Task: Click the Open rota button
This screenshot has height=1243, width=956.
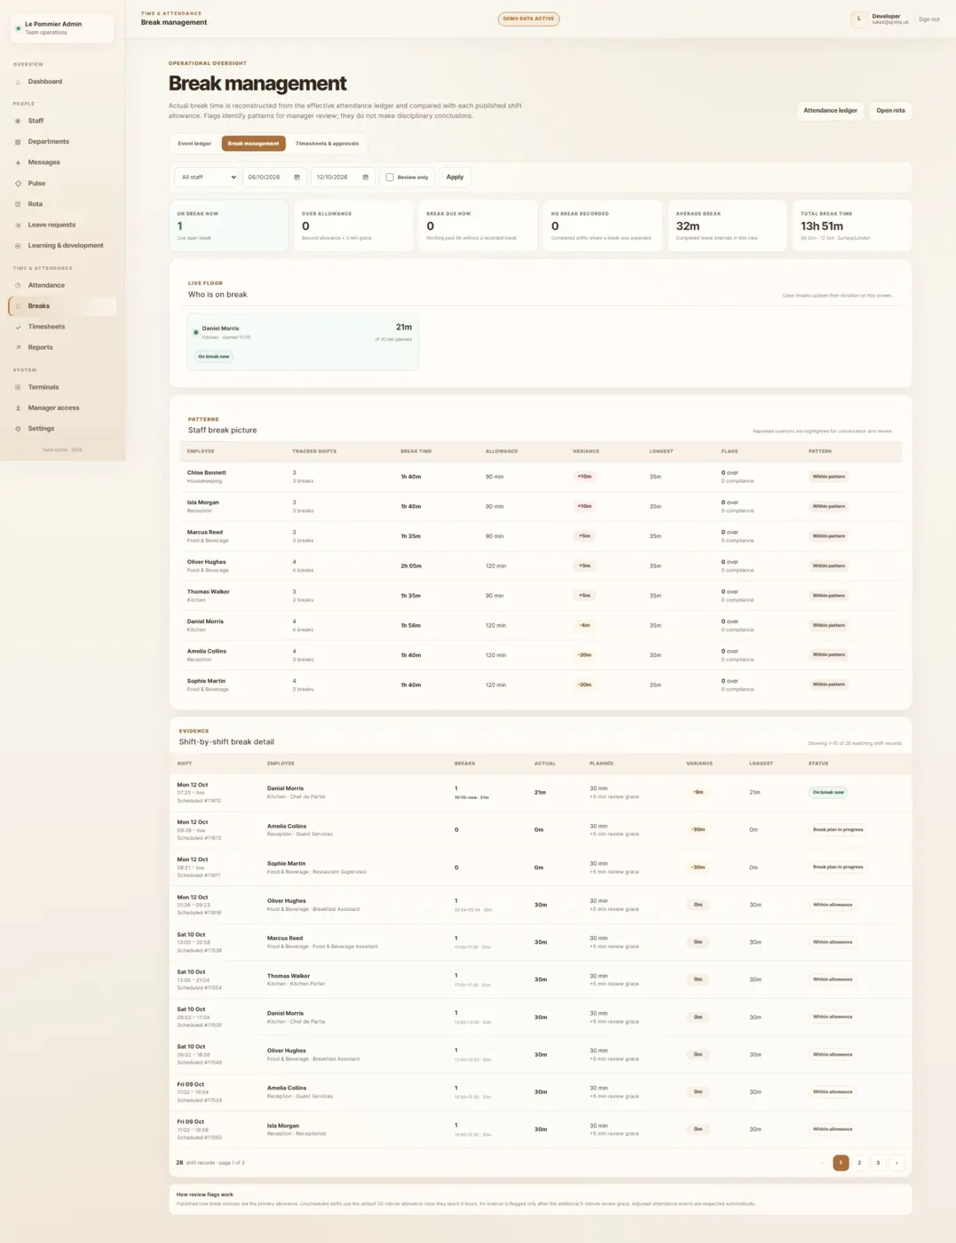Action: pyautogui.click(x=890, y=111)
